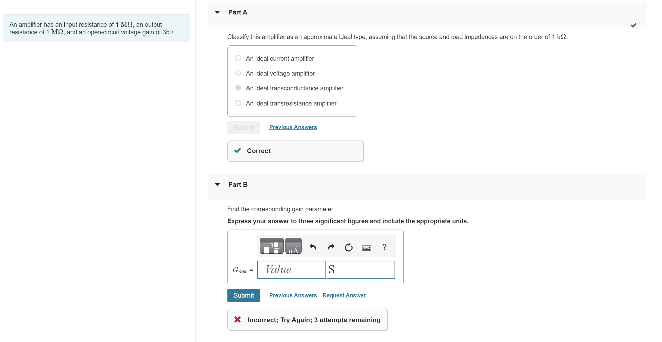Open Previous Answers link for Part A
Image resolution: width=662 pixels, height=342 pixels.
[x=293, y=127]
